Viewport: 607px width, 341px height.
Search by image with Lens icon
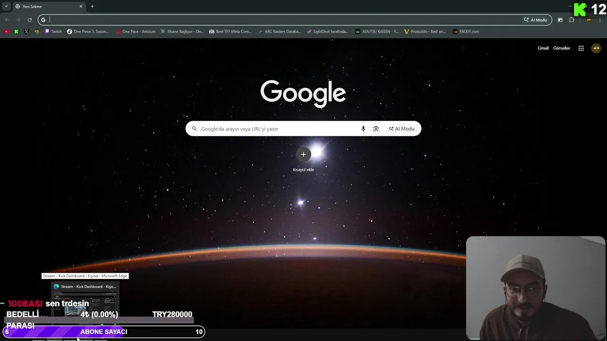pyautogui.click(x=376, y=129)
